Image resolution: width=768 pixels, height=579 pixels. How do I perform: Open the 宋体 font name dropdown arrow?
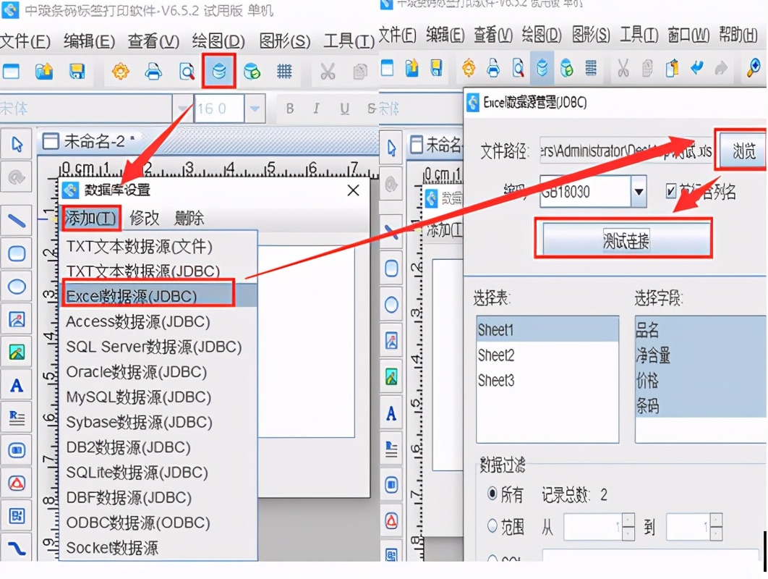click(182, 109)
